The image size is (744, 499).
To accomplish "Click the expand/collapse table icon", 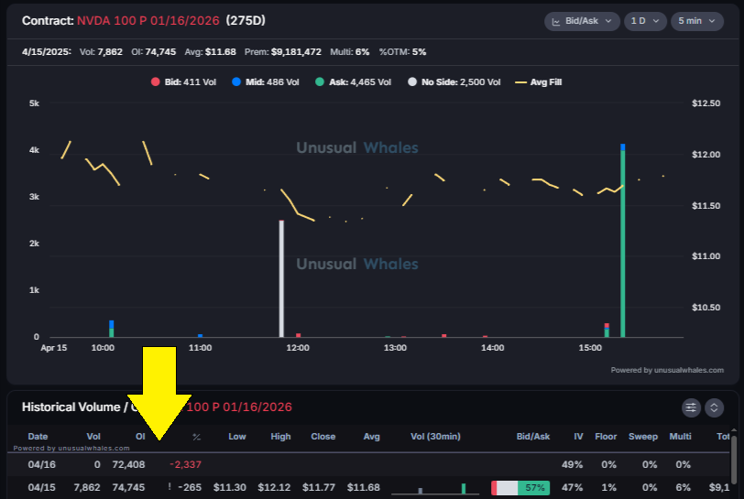I will tap(714, 407).
